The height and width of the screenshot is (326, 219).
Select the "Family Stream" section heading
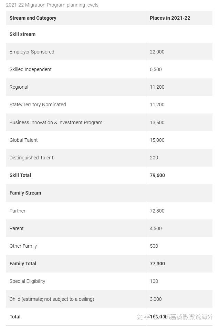tap(25, 193)
